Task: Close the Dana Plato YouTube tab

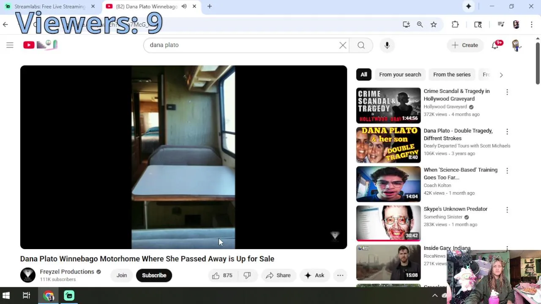Action: 194,6
